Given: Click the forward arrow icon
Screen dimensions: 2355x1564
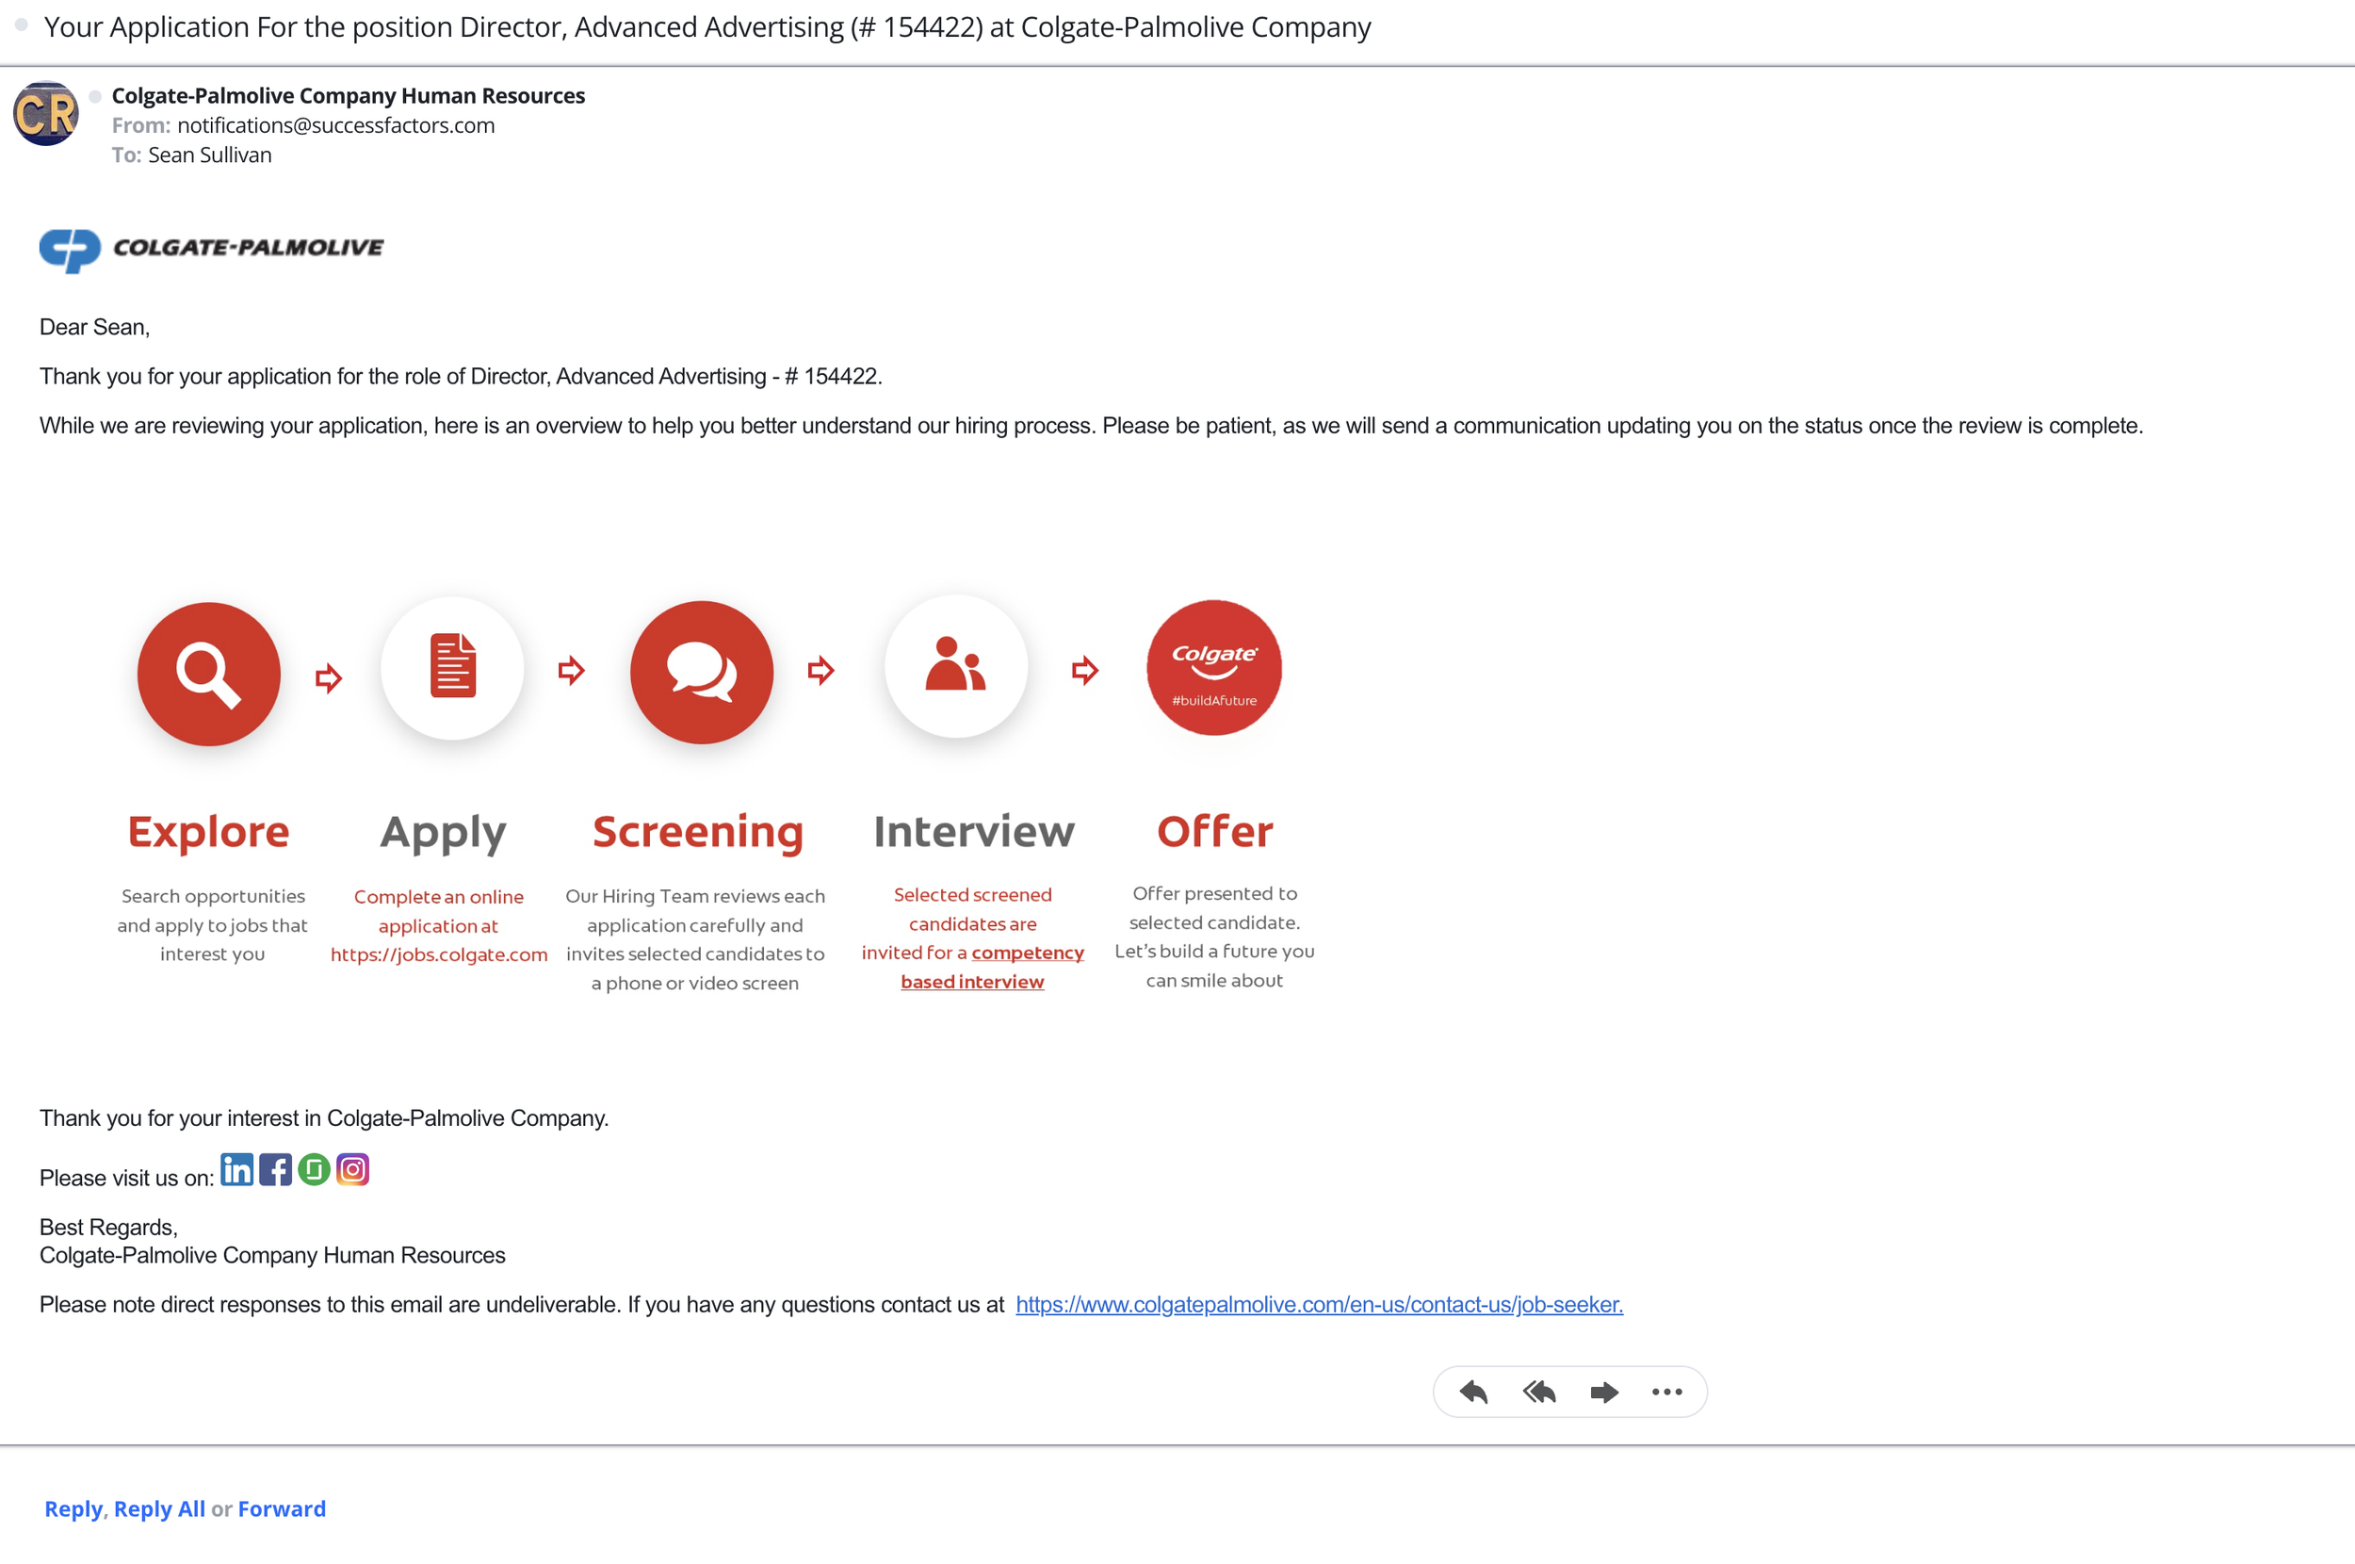Looking at the screenshot, I should coord(1603,1392).
